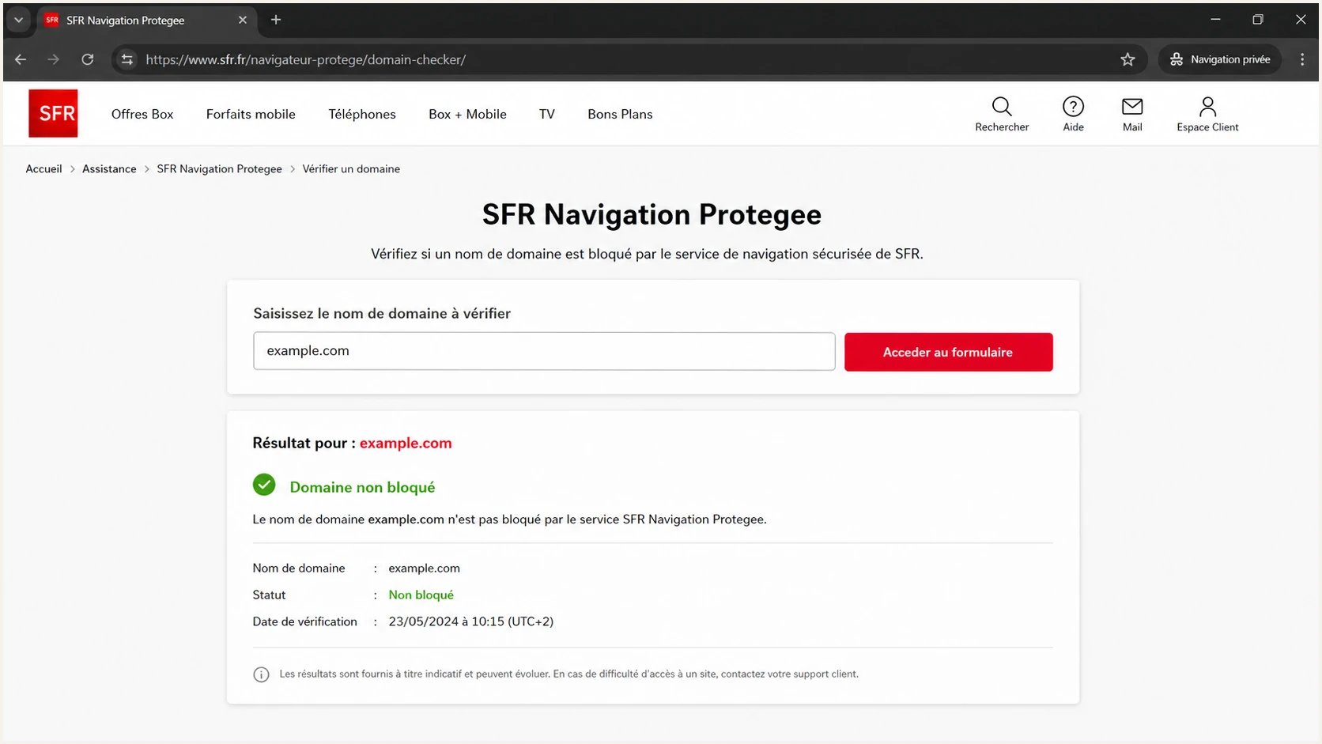The image size is (1322, 744).
Task: Click the red example.com result heading
Action: (406, 443)
